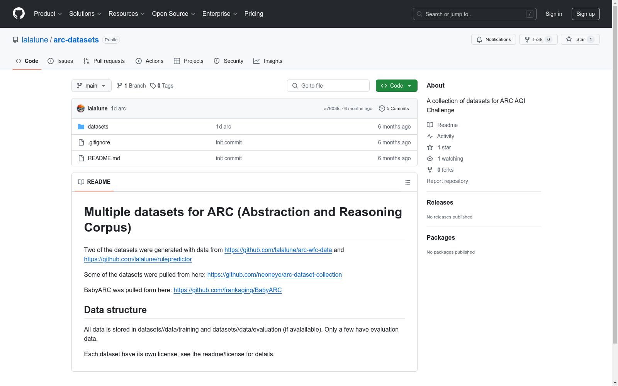The width and height of the screenshot is (618, 386).
Task: Click lalalune's avatar in commit header
Action: click(x=81, y=108)
